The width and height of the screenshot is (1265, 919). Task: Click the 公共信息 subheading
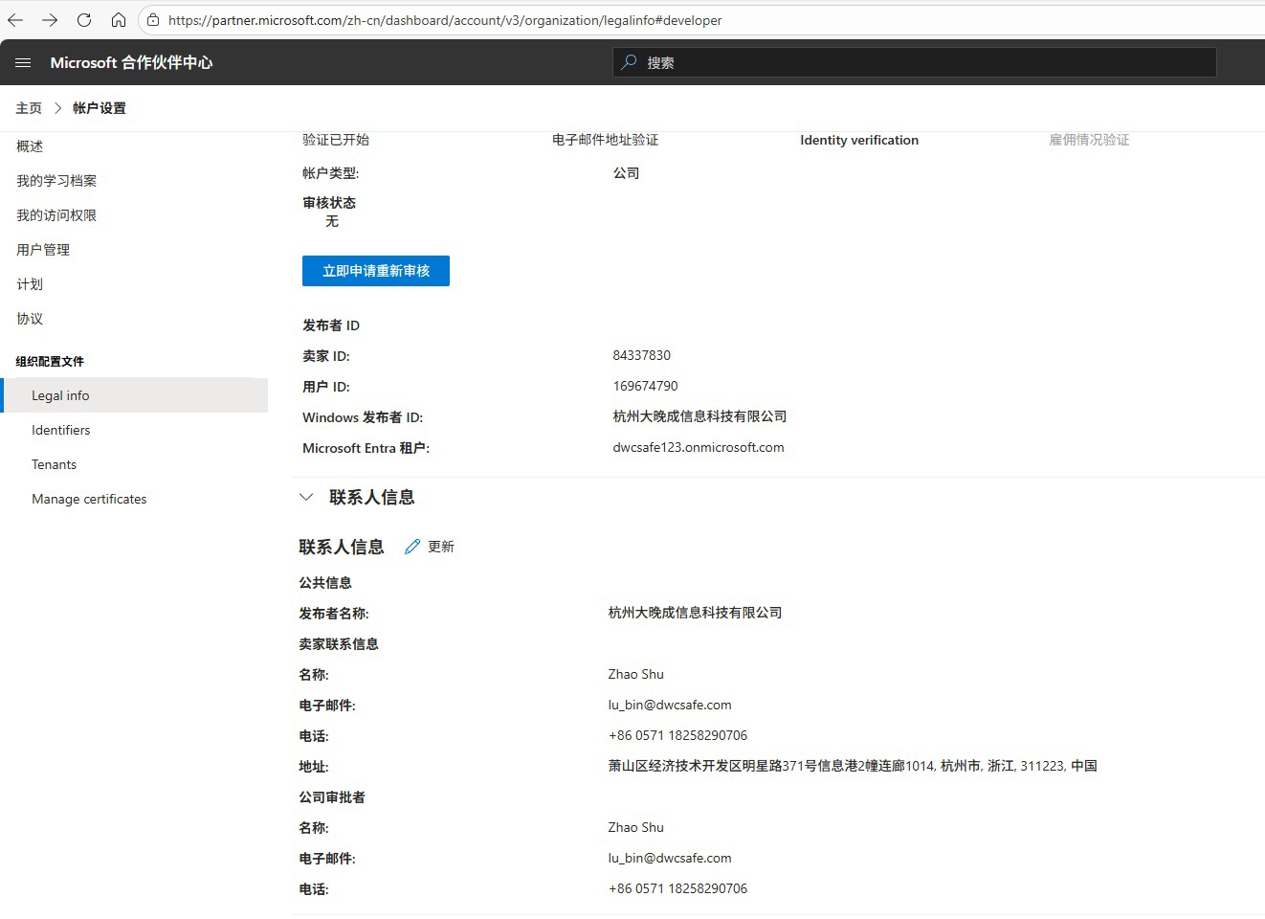click(325, 583)
